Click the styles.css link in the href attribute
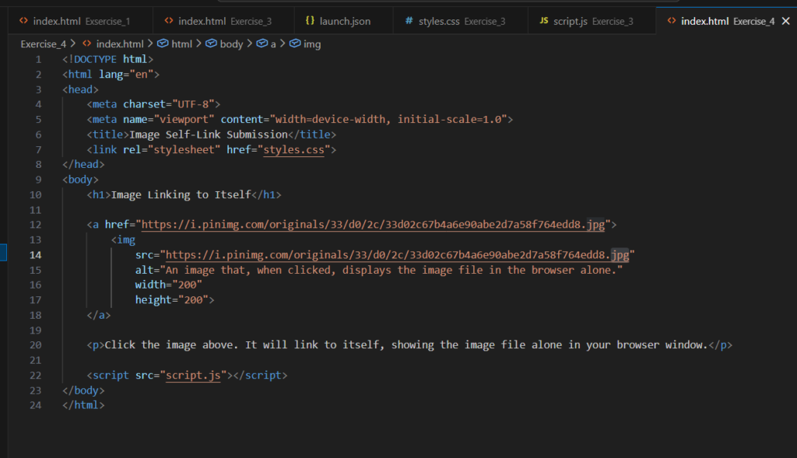Viewport: 797px width, 458px height. (300, 149)
